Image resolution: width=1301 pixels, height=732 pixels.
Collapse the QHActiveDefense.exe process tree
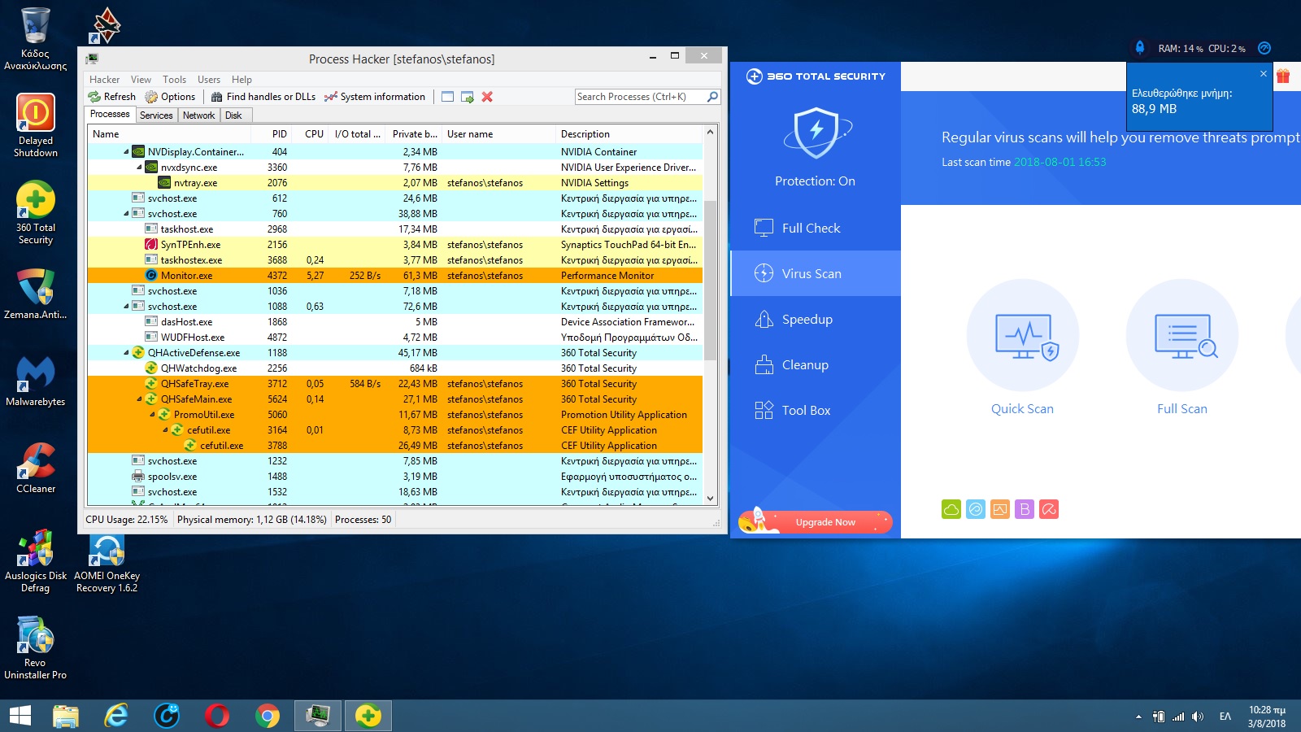(x=126, y=353)
